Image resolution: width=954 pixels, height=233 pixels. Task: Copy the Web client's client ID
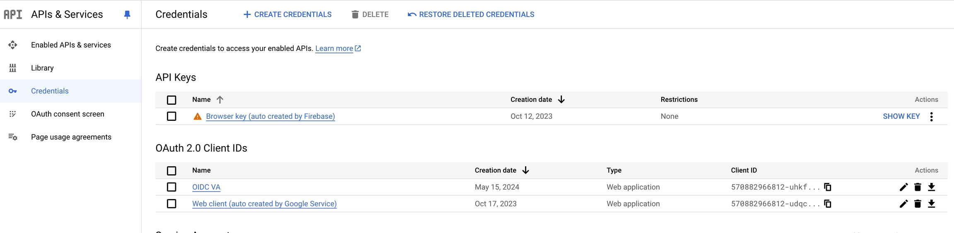pos(828,204)
